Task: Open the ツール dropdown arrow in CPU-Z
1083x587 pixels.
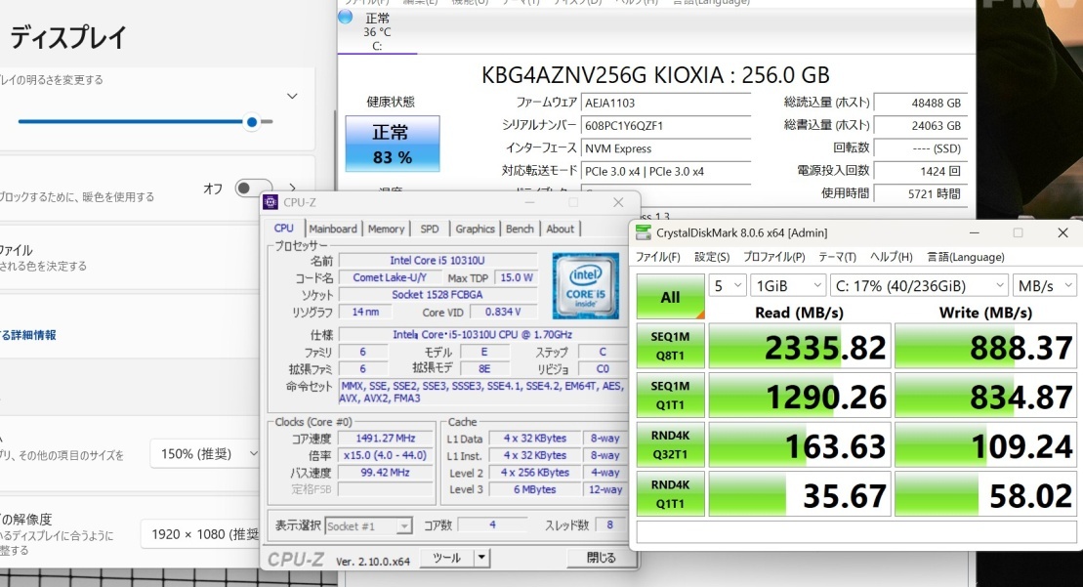Action: [x=482, y=558]
